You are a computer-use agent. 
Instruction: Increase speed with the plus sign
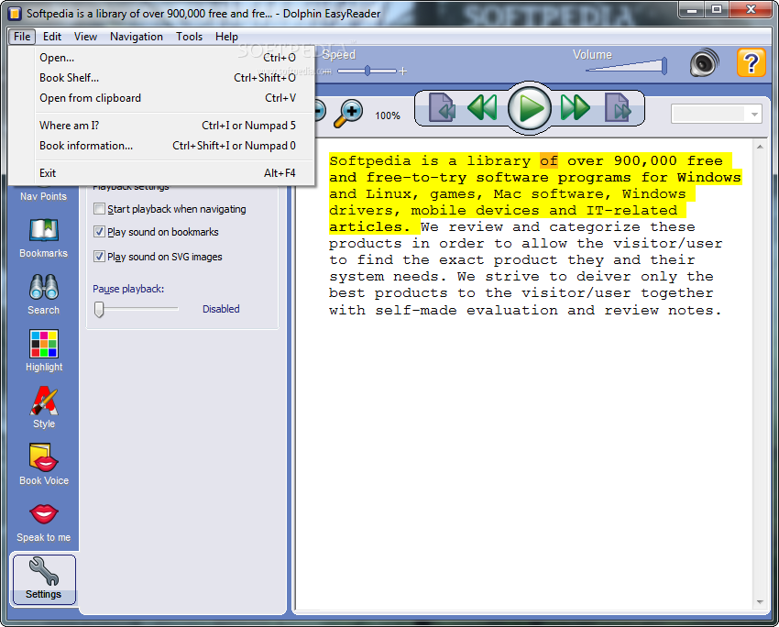[403, 71]
